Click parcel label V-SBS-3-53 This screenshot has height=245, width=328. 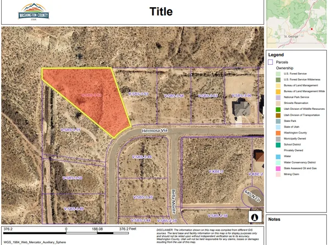tap(138, 94)
